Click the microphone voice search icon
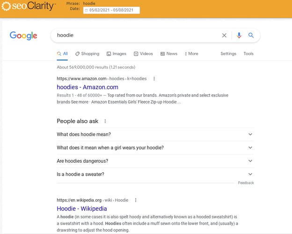 click(239, 35)
